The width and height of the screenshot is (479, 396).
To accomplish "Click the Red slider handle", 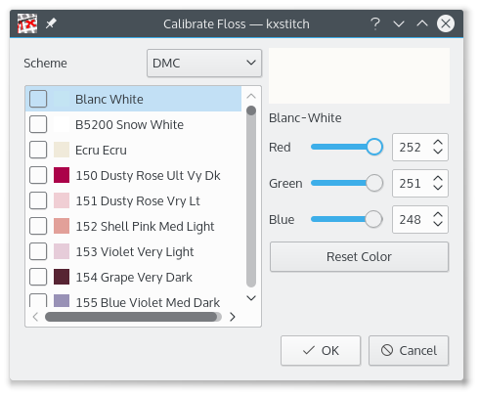I will 374,147.
